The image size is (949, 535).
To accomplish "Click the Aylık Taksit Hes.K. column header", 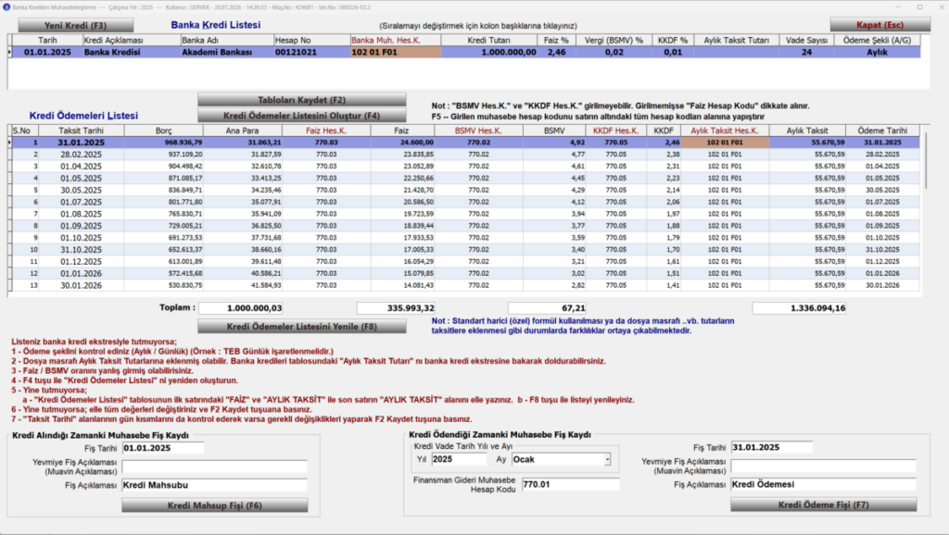I will pyautogui.click(x=725, y=131).
